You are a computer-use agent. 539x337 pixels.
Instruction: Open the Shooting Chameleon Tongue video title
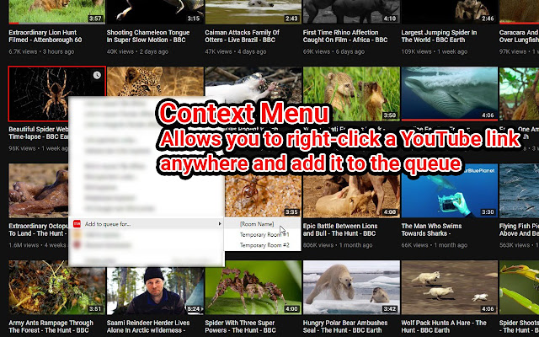(148, 36)
